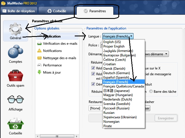Choose Magyar (Hungarian) language
Screen dimensions: 185x138
124,95
